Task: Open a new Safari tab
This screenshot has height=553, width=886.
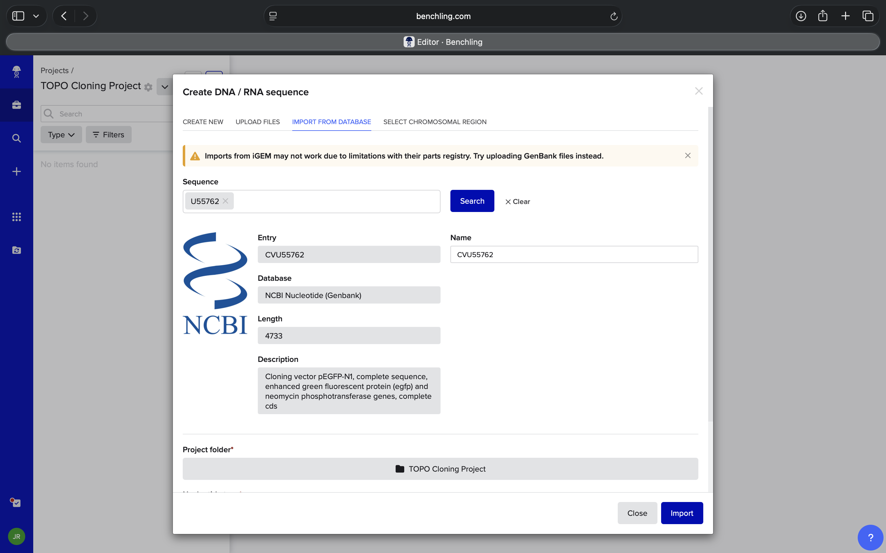Action: coord(845,16)
